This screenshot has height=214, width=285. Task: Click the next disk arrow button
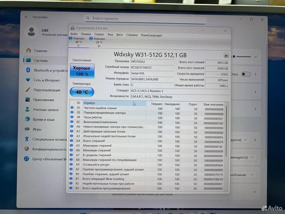[x=226, y=56]
